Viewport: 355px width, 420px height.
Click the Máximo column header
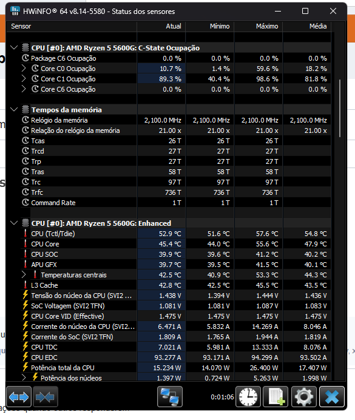tap(259, 26)
